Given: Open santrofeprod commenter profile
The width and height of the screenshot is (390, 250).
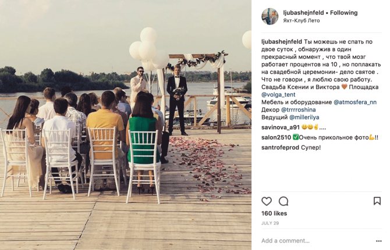Looking at the screenshot, I should click(281, 148).
